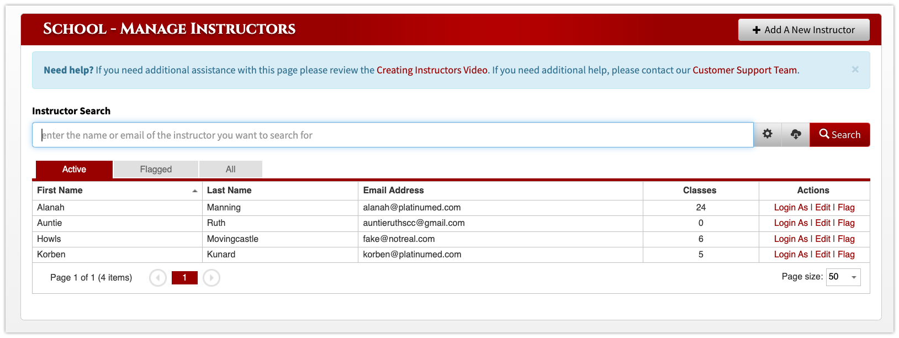Edit Korben Kunard's record
The width and height of the screenshot is (899, 338).
tap(823, 255)
